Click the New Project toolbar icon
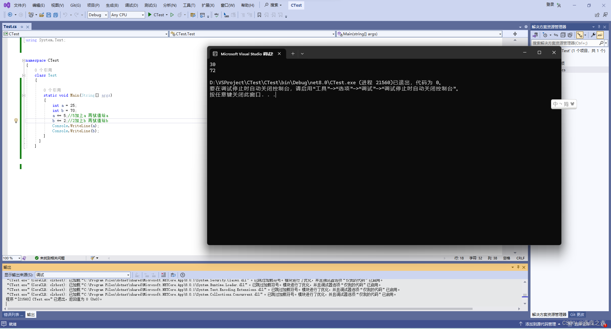Viewport: 611px width, 329px height. pyautogui.click(x=31, y=15)
